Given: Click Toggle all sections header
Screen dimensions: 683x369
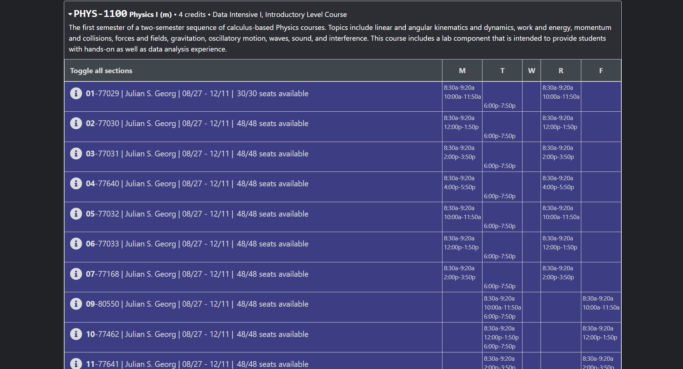Looking at the screenshot, I should coord(101,71).
